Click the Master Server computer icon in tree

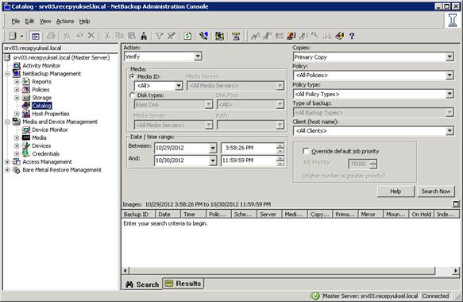coord(7,58)
